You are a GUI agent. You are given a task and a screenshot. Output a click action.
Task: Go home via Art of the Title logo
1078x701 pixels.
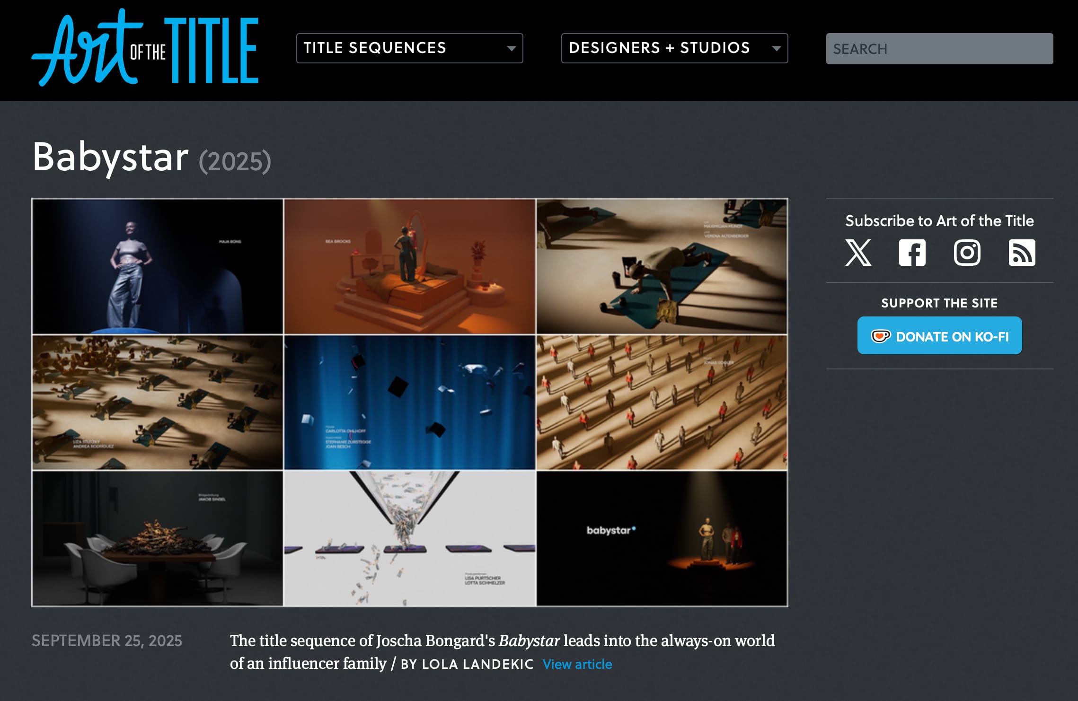[x=145, y=48]
